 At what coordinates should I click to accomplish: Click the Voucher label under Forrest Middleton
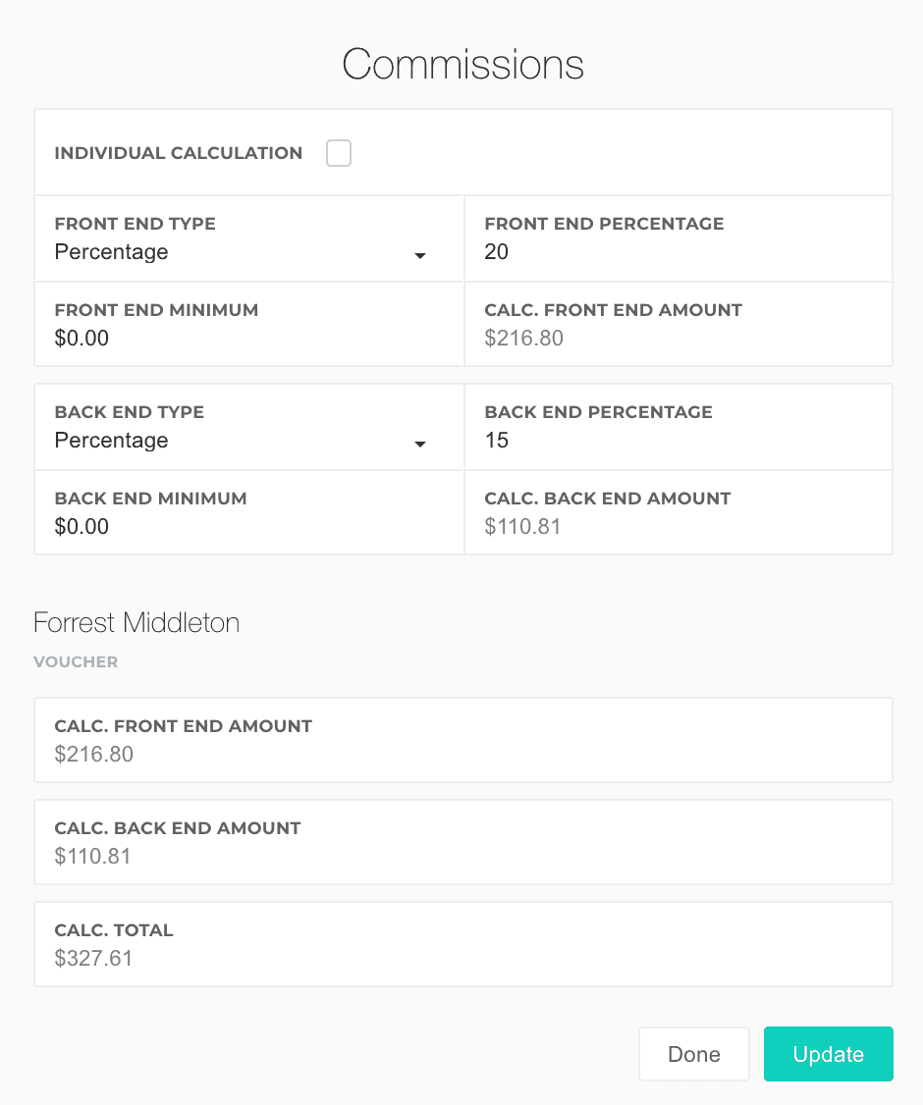(76, 662)
